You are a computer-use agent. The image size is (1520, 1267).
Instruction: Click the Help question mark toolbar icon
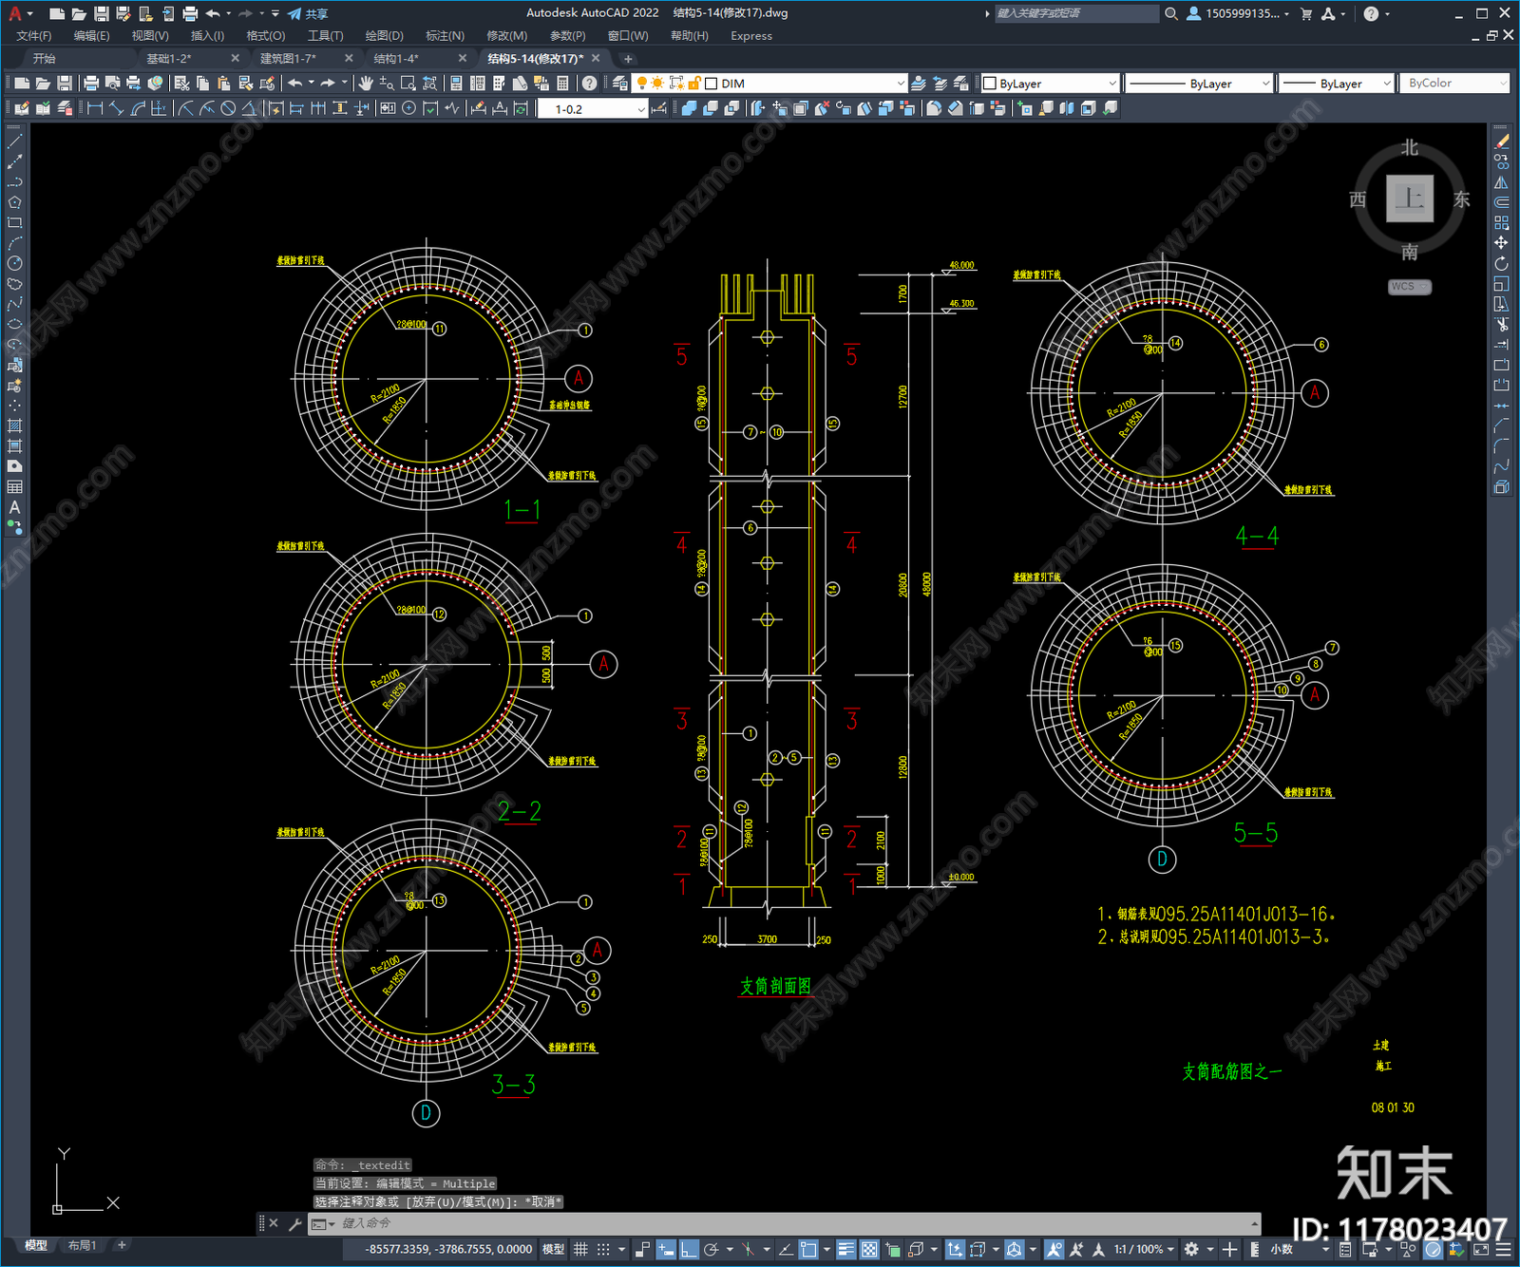coord(590,84)
